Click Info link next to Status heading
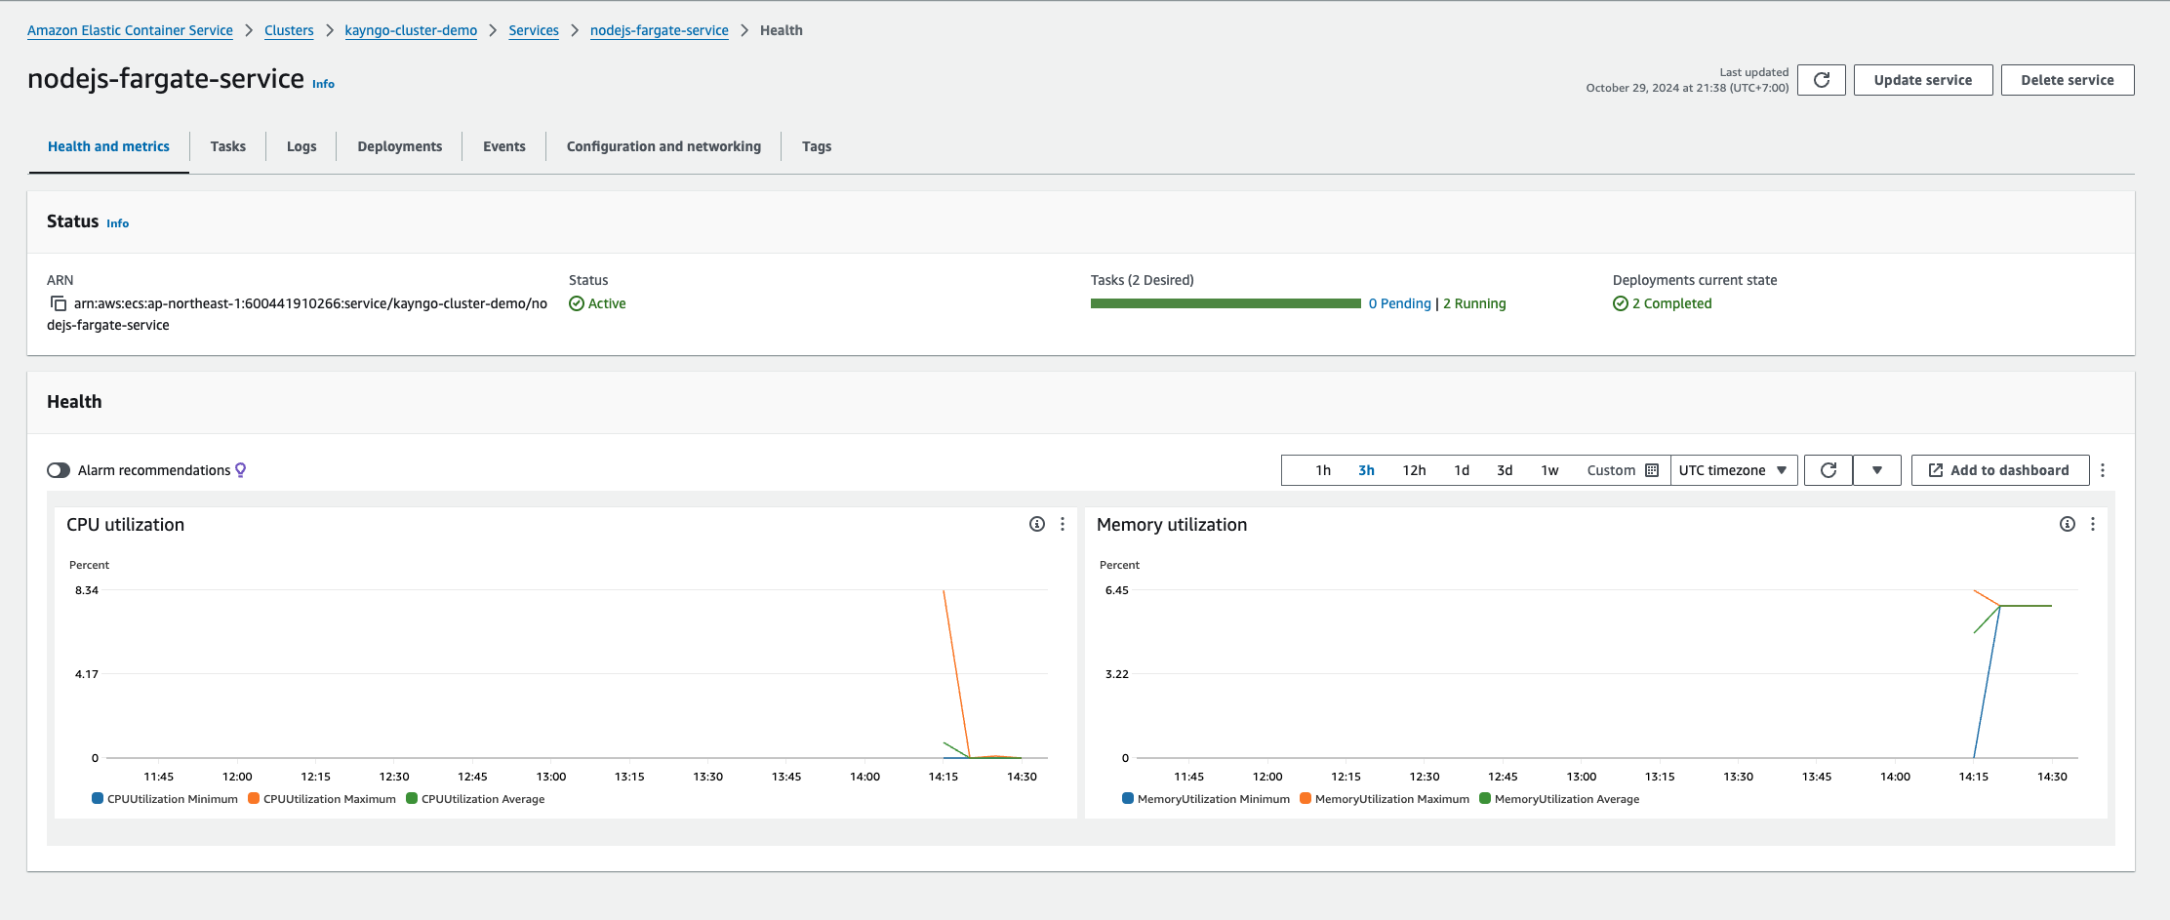The width and height of the screenshot is (2170, 920). [117, 223]
